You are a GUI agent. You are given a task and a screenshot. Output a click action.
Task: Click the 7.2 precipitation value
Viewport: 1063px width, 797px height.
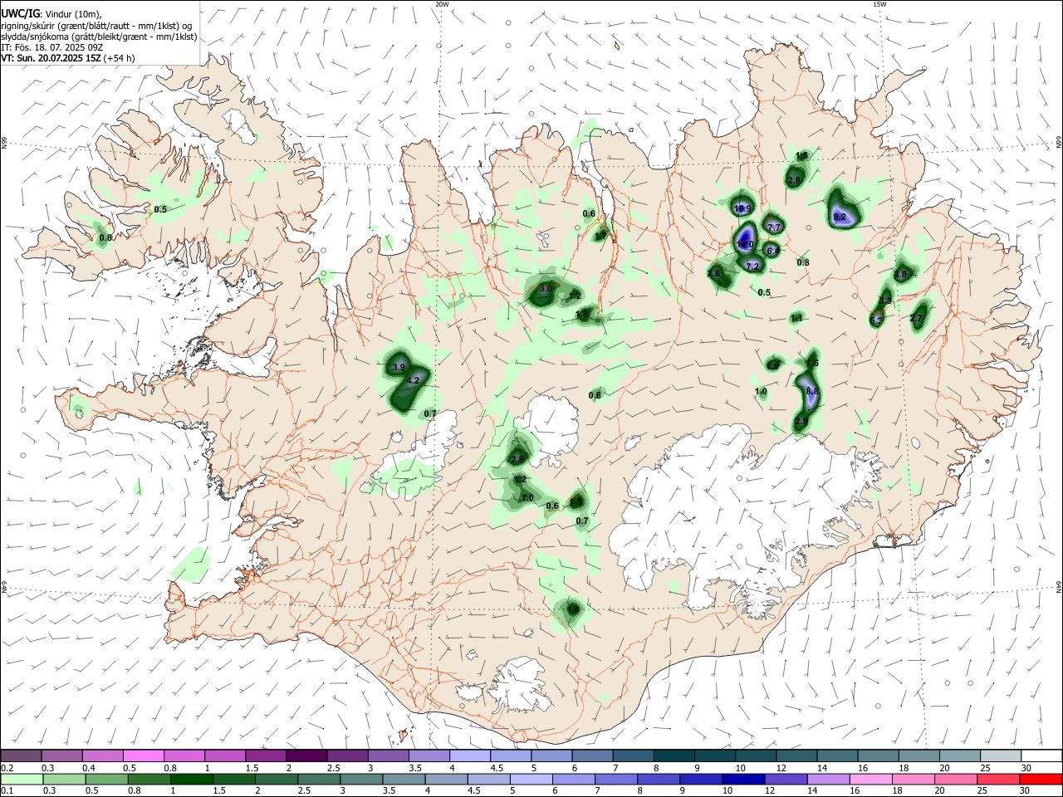tap(752, 266)
